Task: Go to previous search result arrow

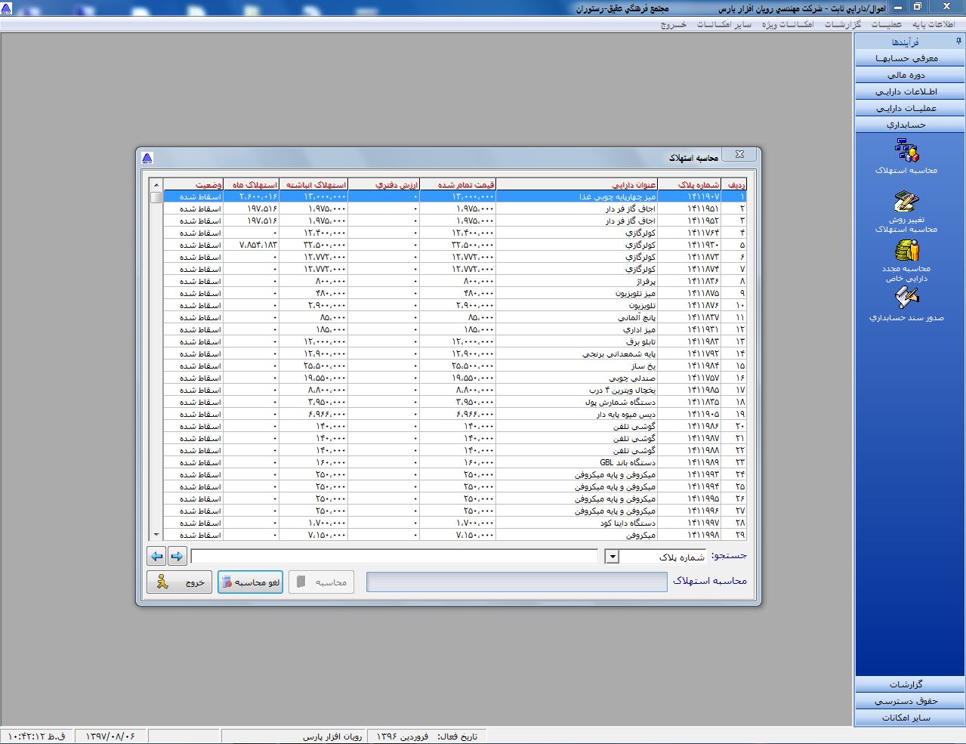Action: (x=156, y=557)
